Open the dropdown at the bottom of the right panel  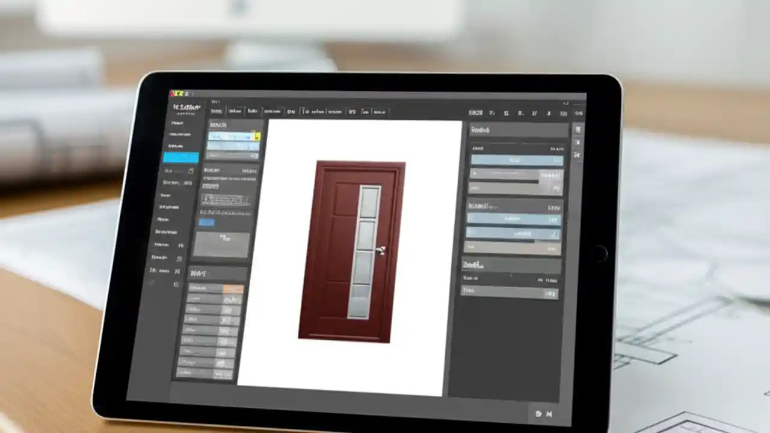(x=510, y=292)
